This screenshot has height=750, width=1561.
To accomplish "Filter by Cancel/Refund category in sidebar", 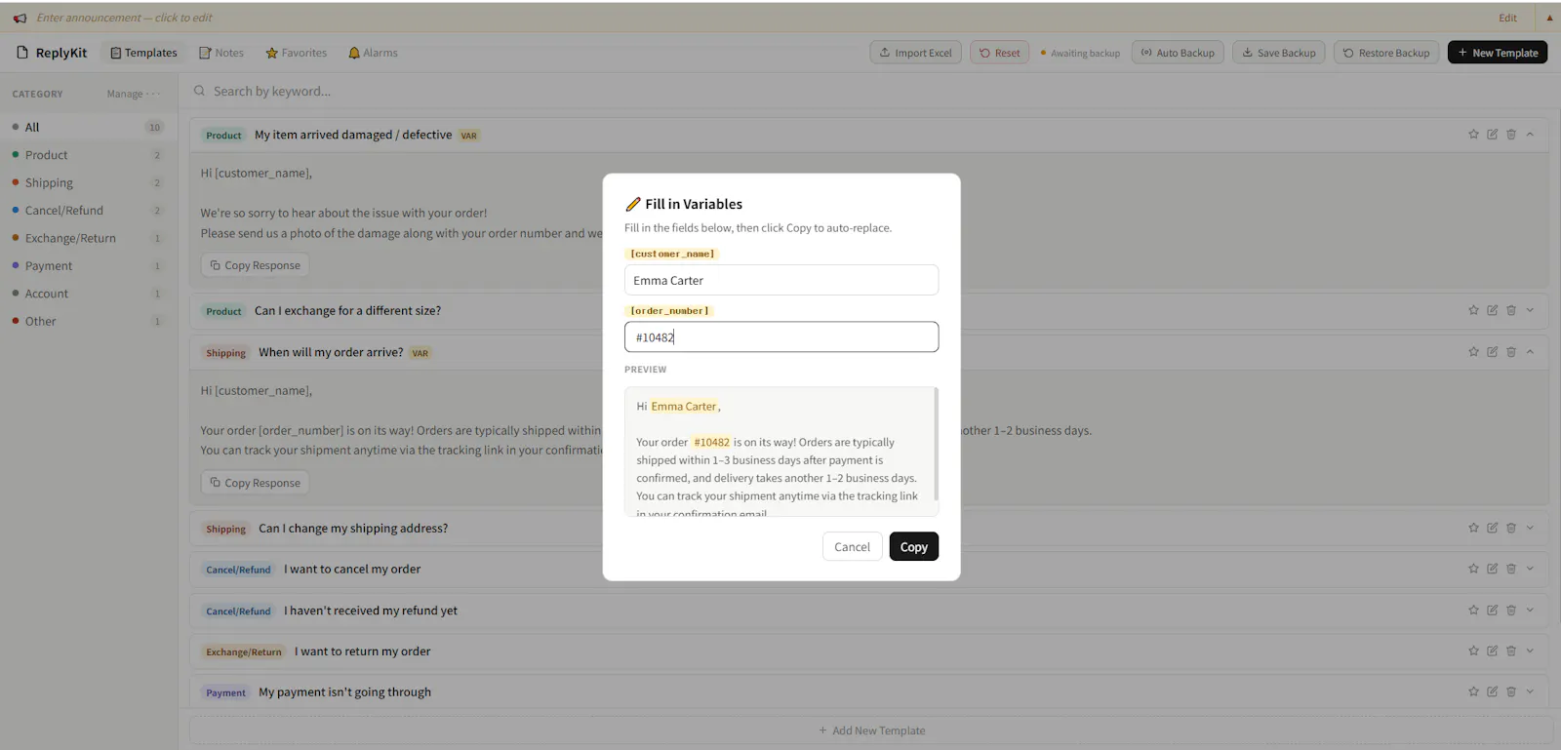I will click(88, 210).
